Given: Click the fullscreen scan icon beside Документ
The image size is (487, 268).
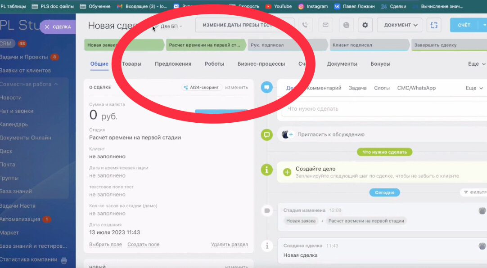Looking at the screenshot, I should 433,25.
